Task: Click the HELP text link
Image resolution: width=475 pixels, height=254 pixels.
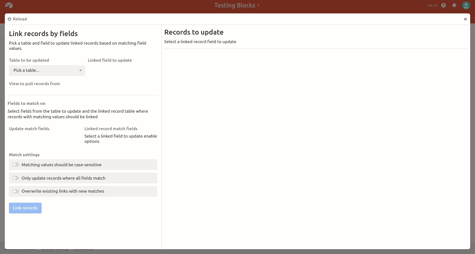Action: 433,6
